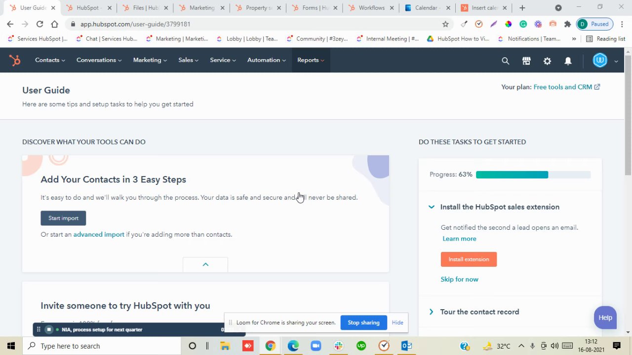Open Chrome three-dot menu
The image size is (632, 355).
tap(622, 24)
